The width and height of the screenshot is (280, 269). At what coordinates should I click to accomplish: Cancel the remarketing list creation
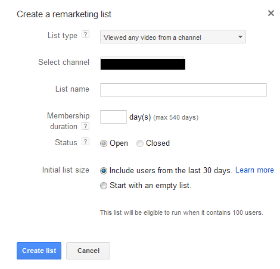[x=88, y=251]
